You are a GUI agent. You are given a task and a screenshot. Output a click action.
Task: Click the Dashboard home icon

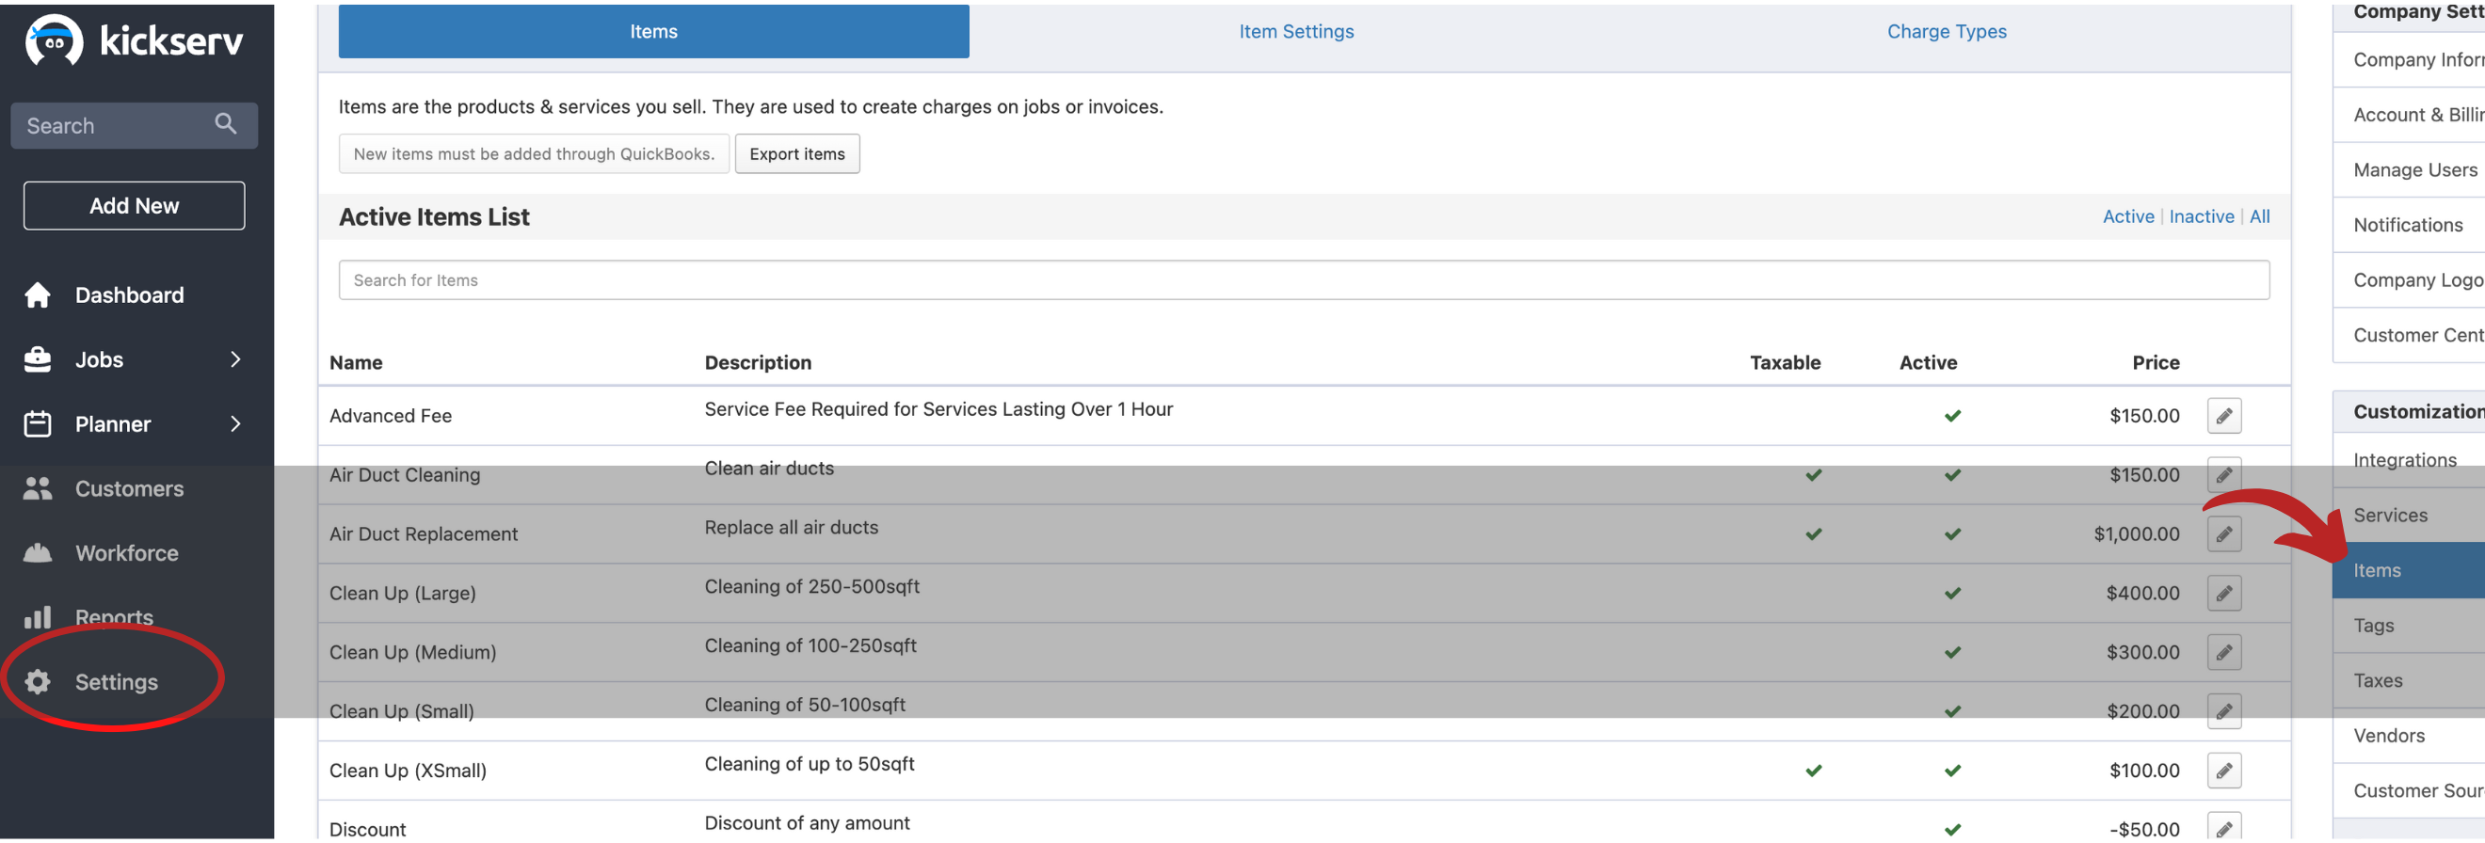tap(38, 295)
